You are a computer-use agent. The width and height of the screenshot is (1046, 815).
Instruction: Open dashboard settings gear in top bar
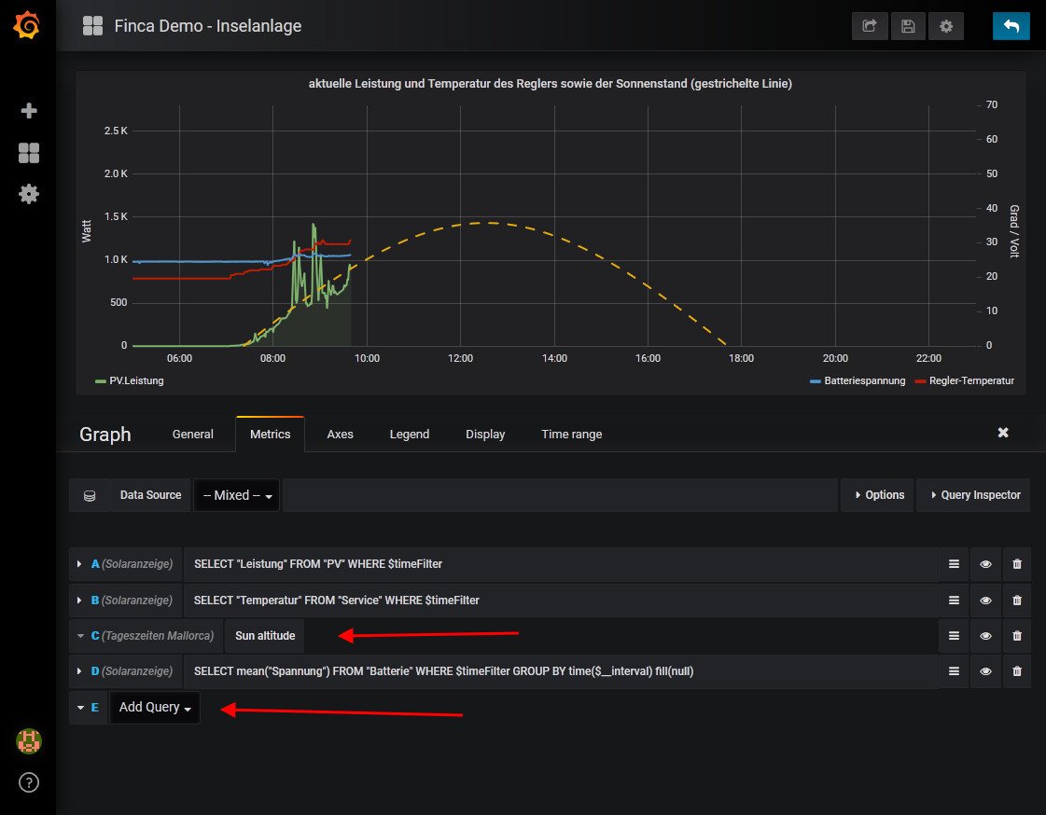point(946,26)
